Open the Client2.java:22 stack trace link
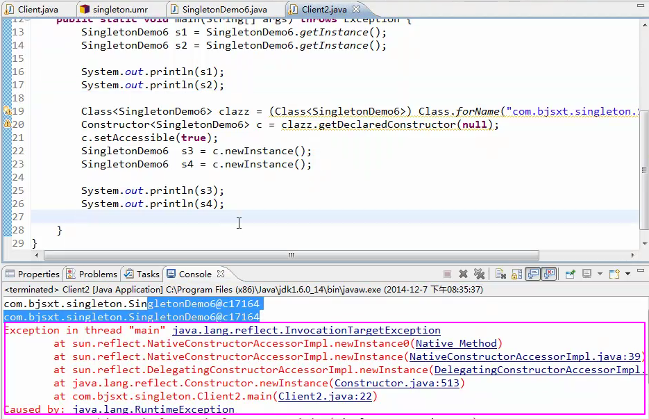This screenshot has height=419, width=649. point(326,397)
